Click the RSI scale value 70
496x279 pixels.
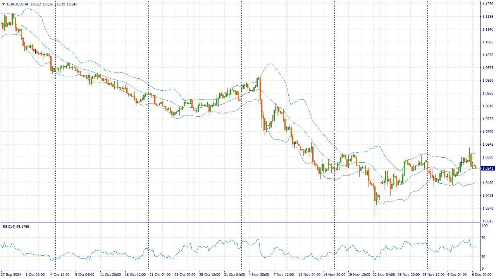pos(484,238)
